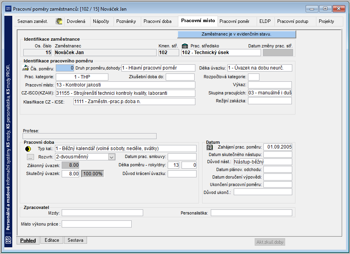Go to the Seznam zaměst. tab

click(x=32, y=21)
